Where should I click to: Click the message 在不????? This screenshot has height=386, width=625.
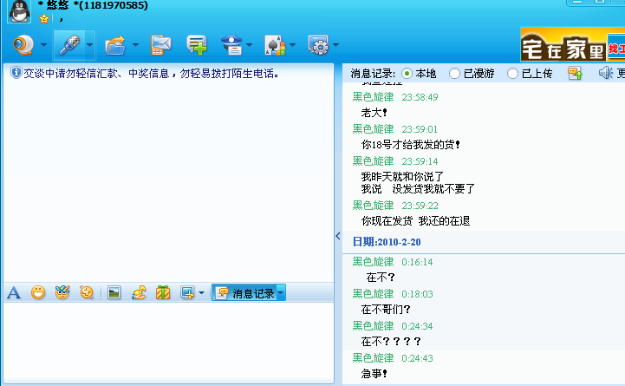tap(391, 342)
